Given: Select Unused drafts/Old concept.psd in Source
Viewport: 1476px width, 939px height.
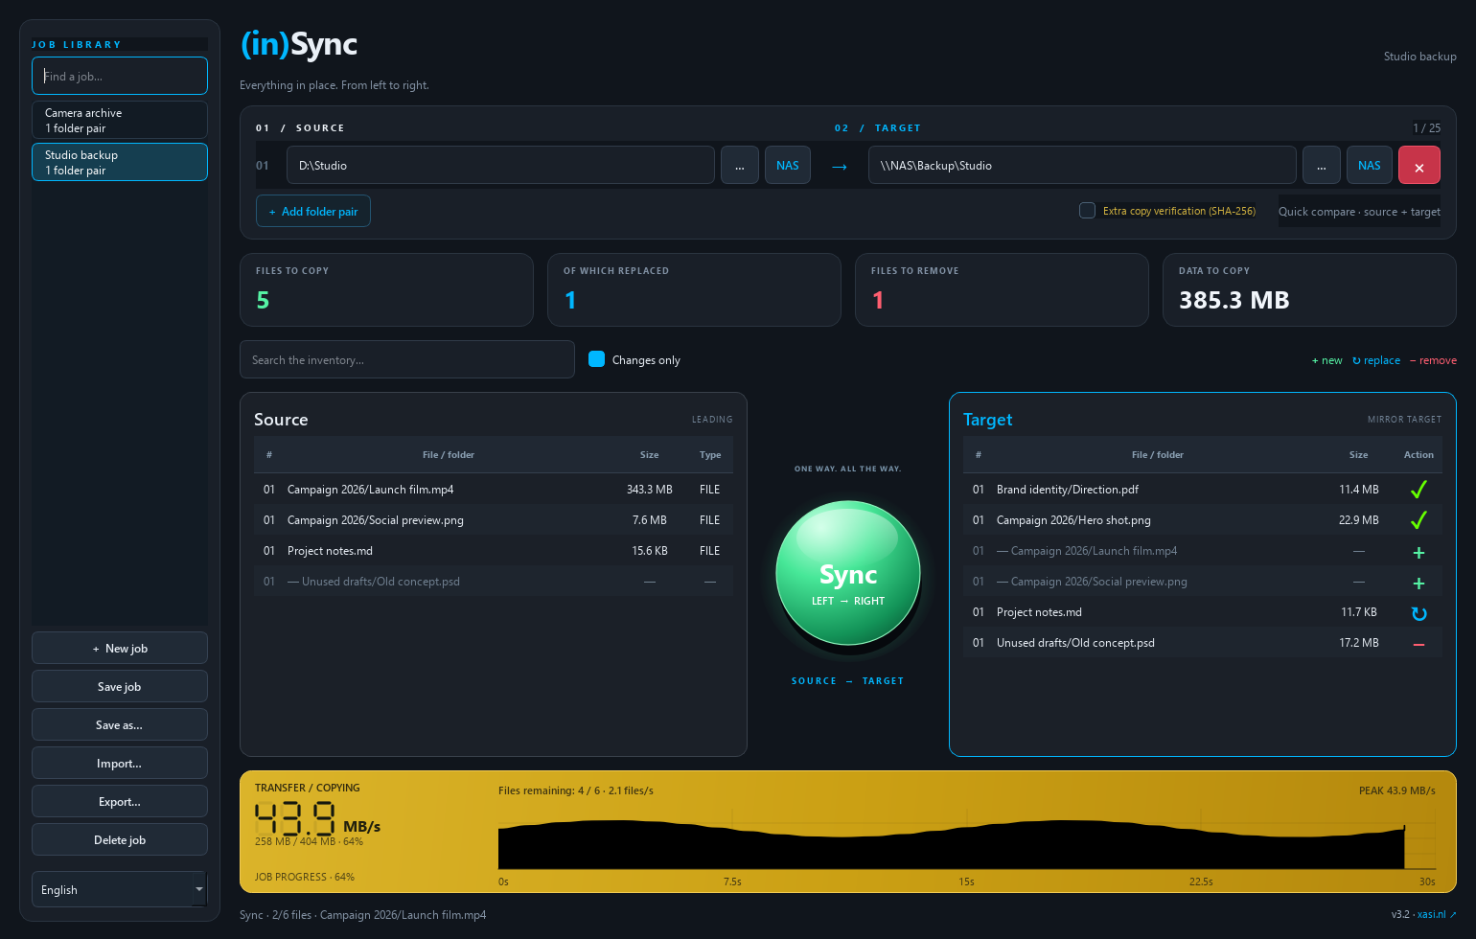Looking at the screenshot, I should coord(494,582).
